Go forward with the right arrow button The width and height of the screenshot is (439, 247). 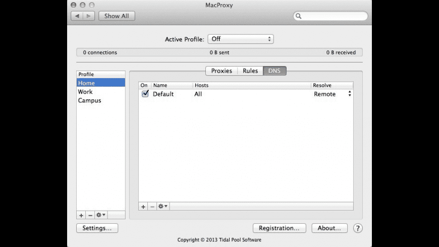click(89, 16)
